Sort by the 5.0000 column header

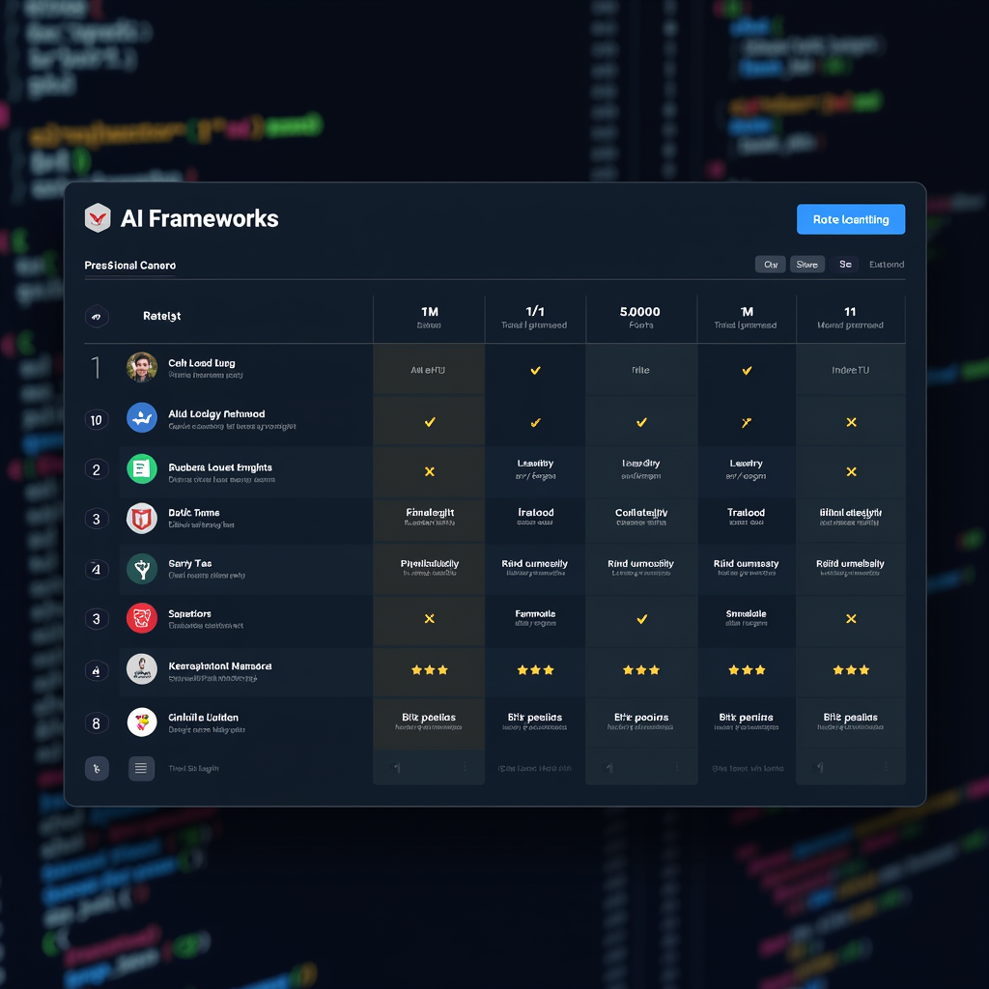click(640, 317)
